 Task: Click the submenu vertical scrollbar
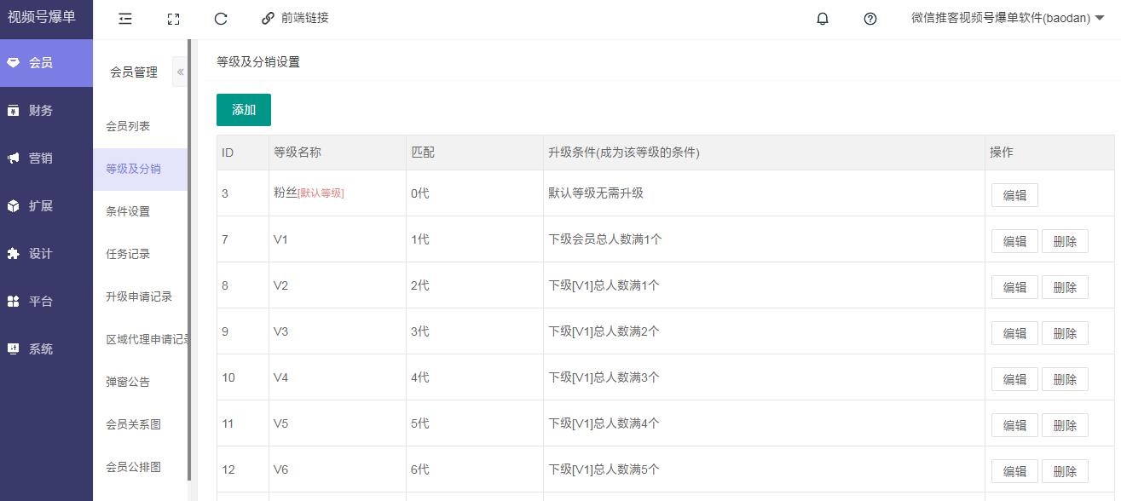pos(189,256)
